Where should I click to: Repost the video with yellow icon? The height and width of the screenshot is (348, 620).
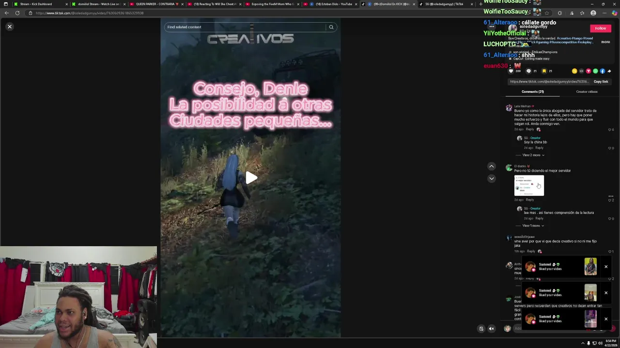point(574,71)
